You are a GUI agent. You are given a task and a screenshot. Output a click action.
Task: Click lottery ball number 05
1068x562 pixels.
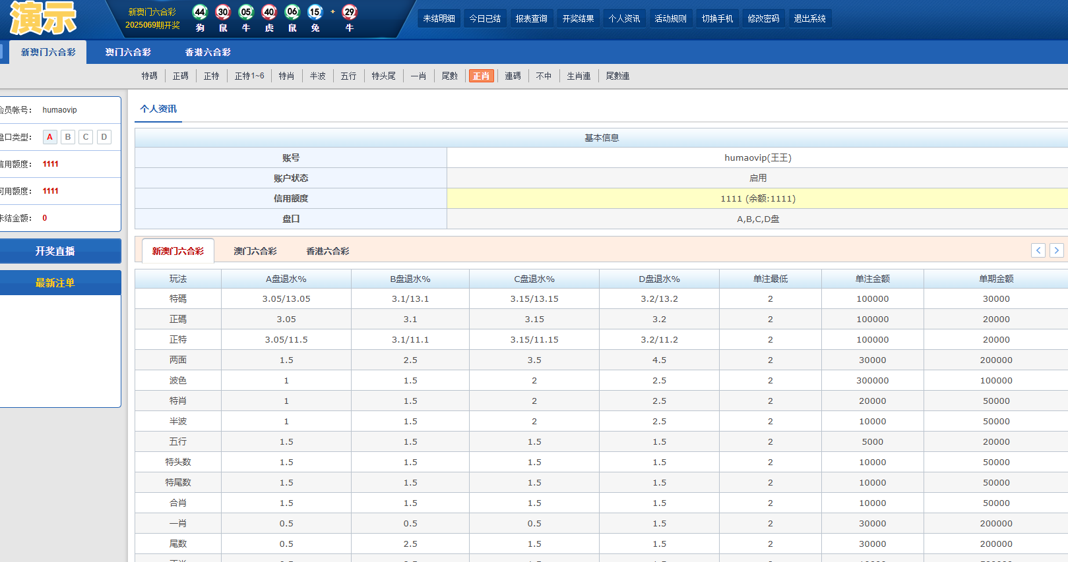[246, 12]
